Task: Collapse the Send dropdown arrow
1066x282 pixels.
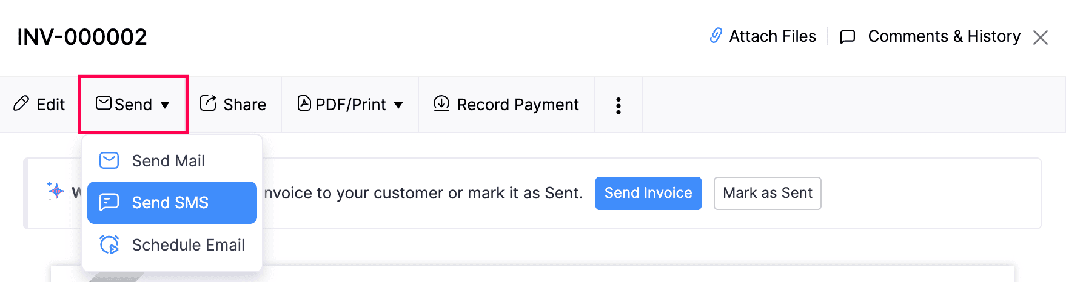Action: [165, 105]
